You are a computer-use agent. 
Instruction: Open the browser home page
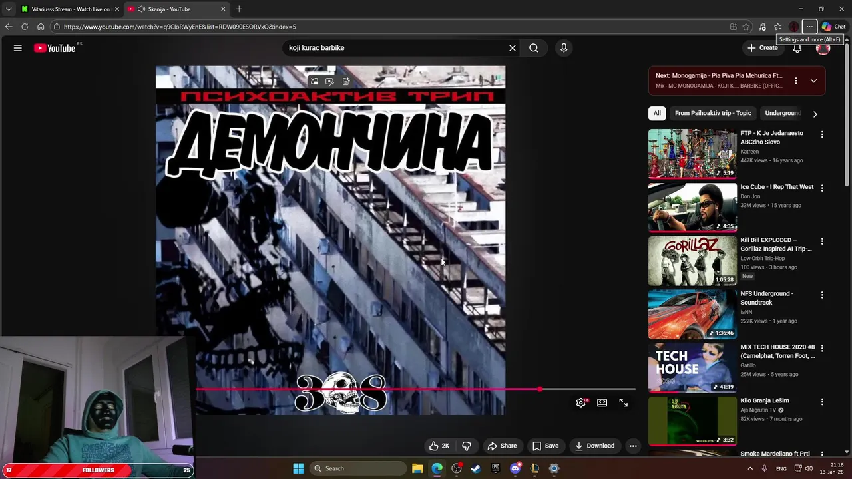41,27
